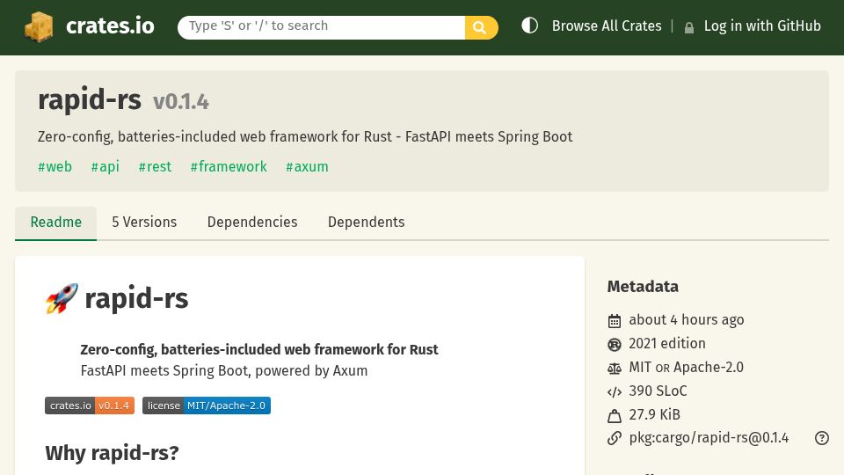Click the code SLoC icon

(615, 392)
